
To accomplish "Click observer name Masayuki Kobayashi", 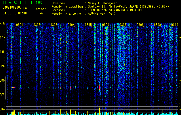I will pos(103,3).
